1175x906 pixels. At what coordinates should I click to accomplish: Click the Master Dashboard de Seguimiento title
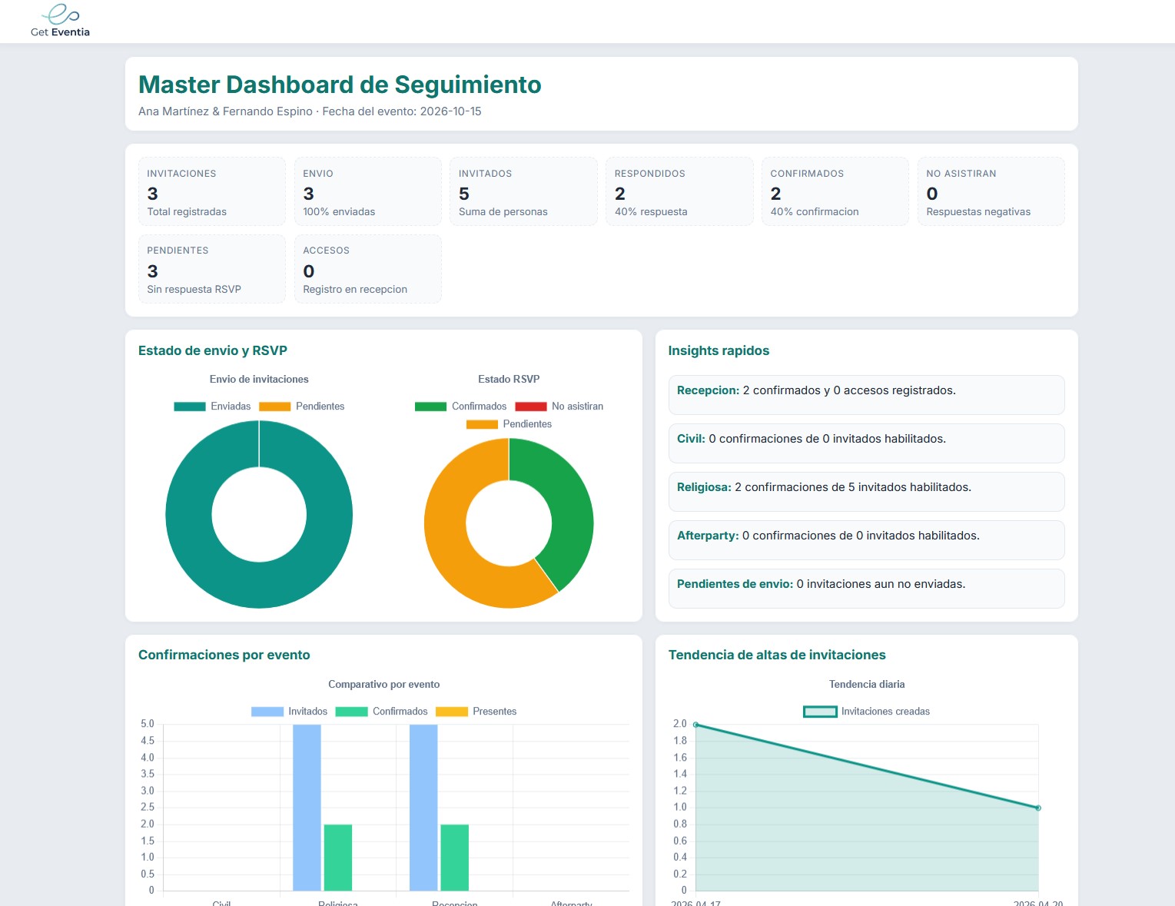pos(340,85)
